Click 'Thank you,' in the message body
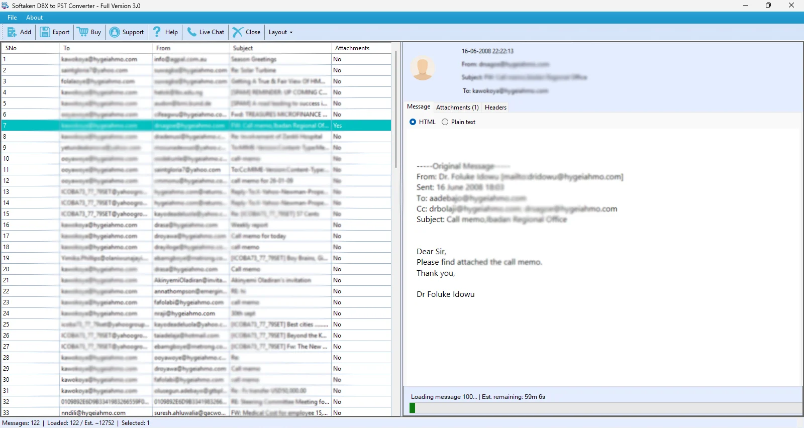Viewport: 804px width, 428px height. click(436, 273)
